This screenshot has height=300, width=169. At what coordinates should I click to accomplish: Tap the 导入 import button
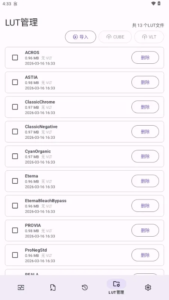[x=80, y=37]
